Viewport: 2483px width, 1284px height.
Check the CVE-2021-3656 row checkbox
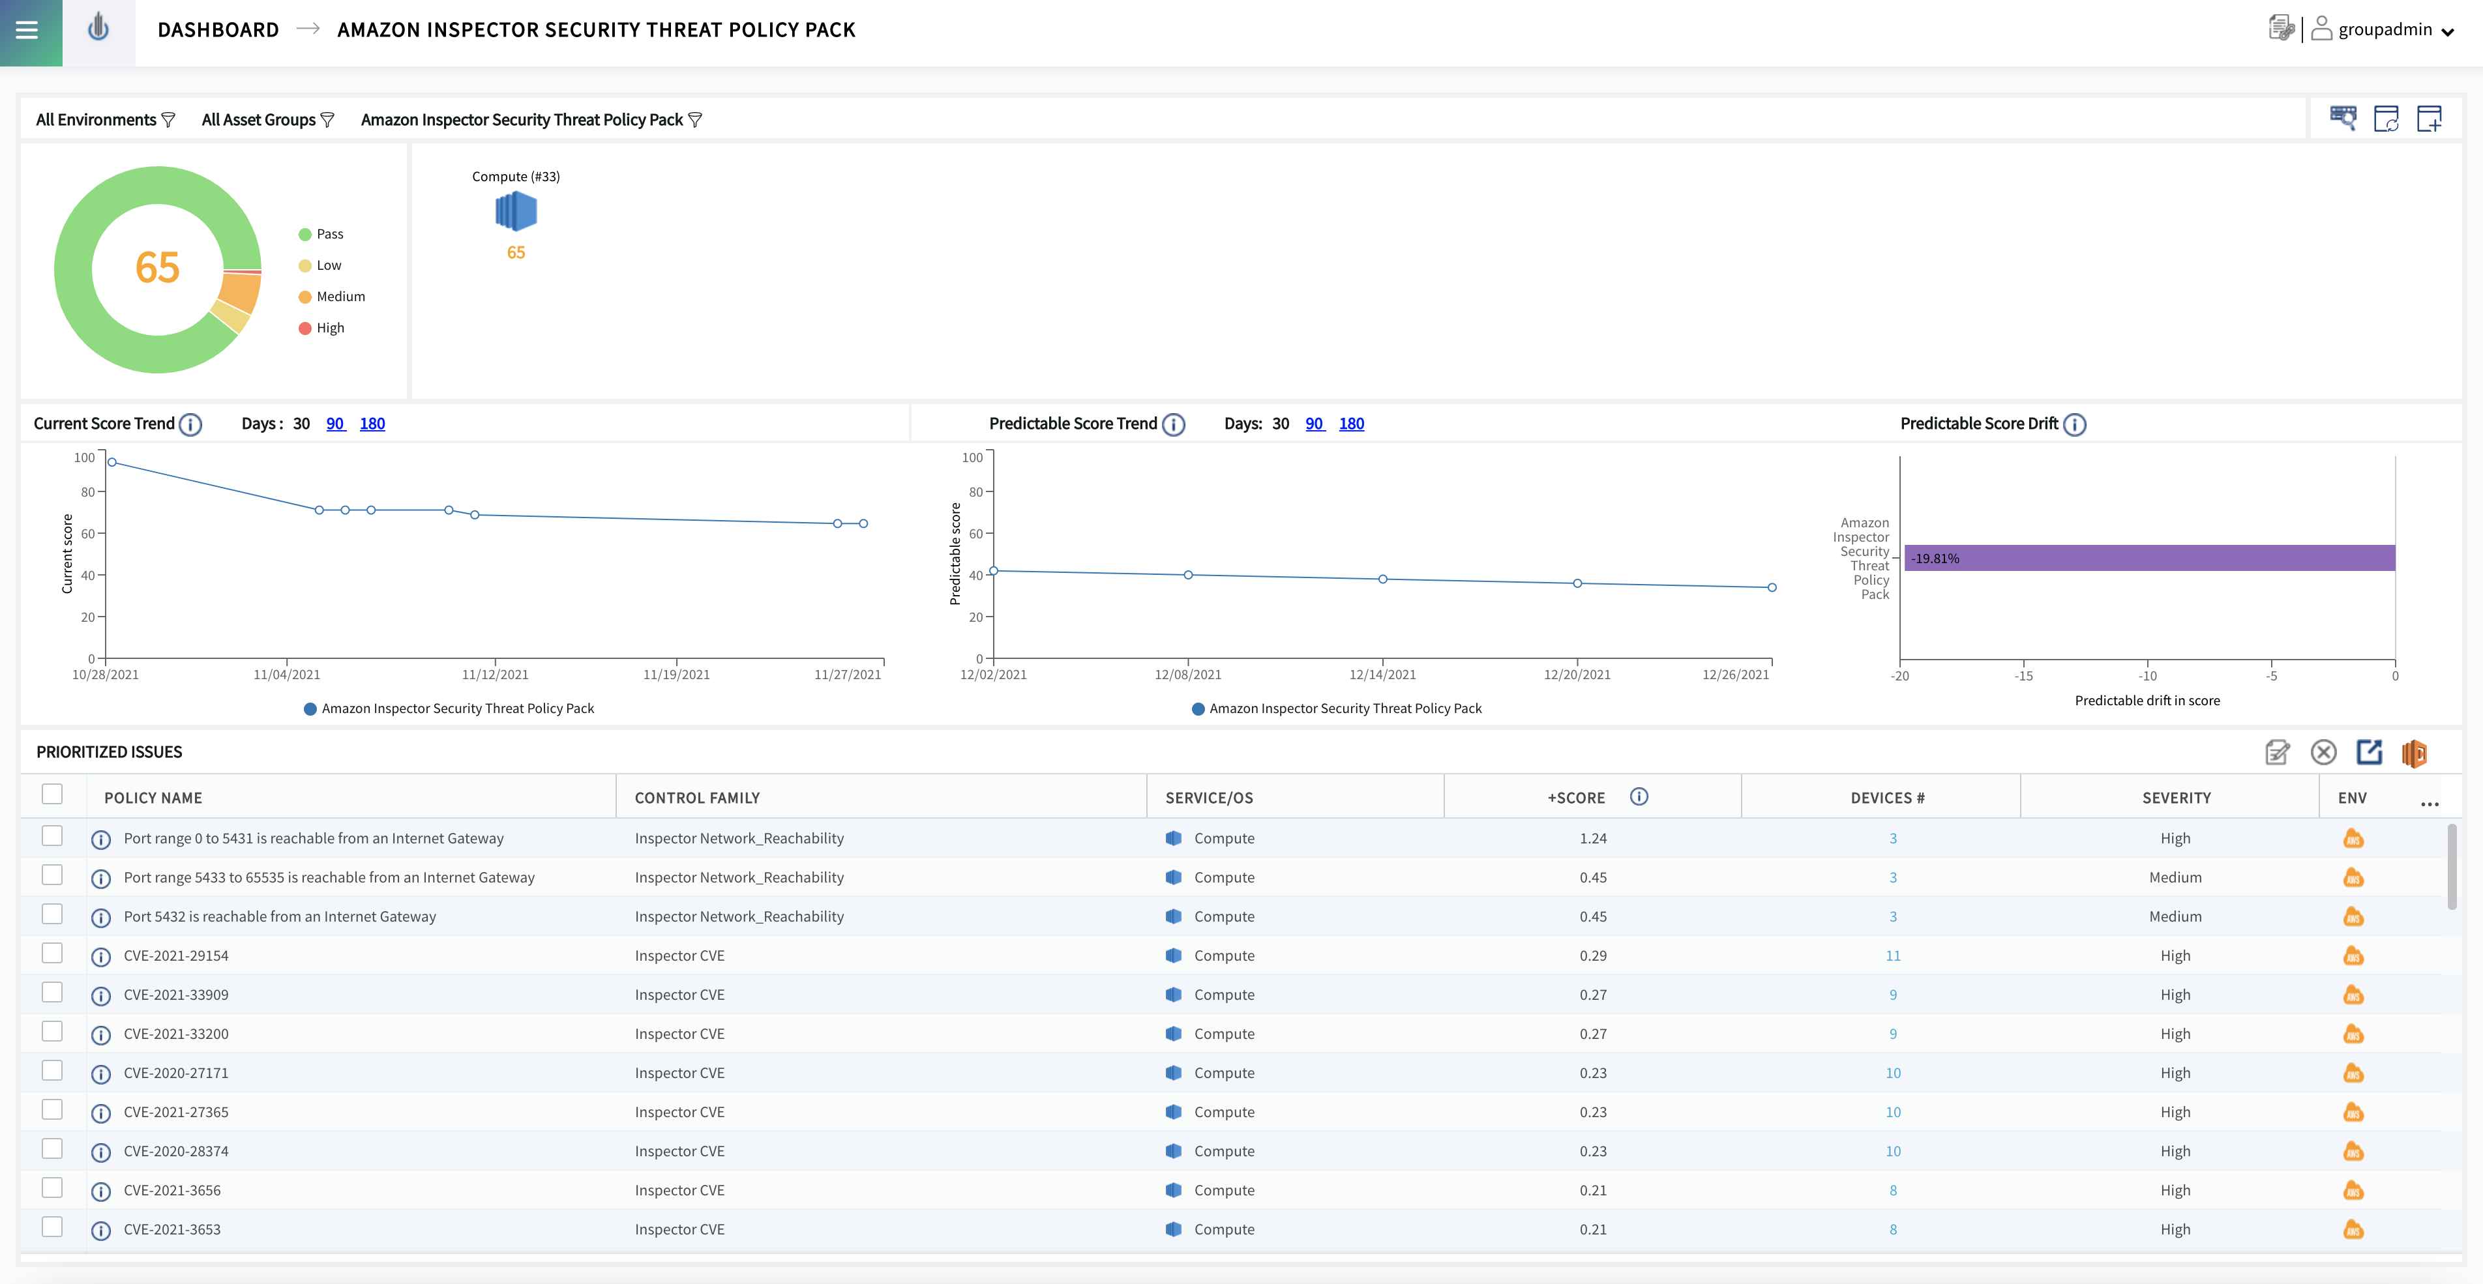tap(52, 1187)
